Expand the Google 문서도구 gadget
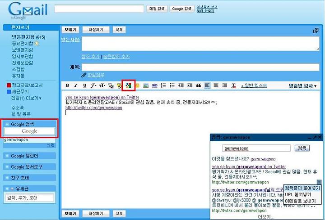Screen dimensions: 325x220 [x=7, y=167]
